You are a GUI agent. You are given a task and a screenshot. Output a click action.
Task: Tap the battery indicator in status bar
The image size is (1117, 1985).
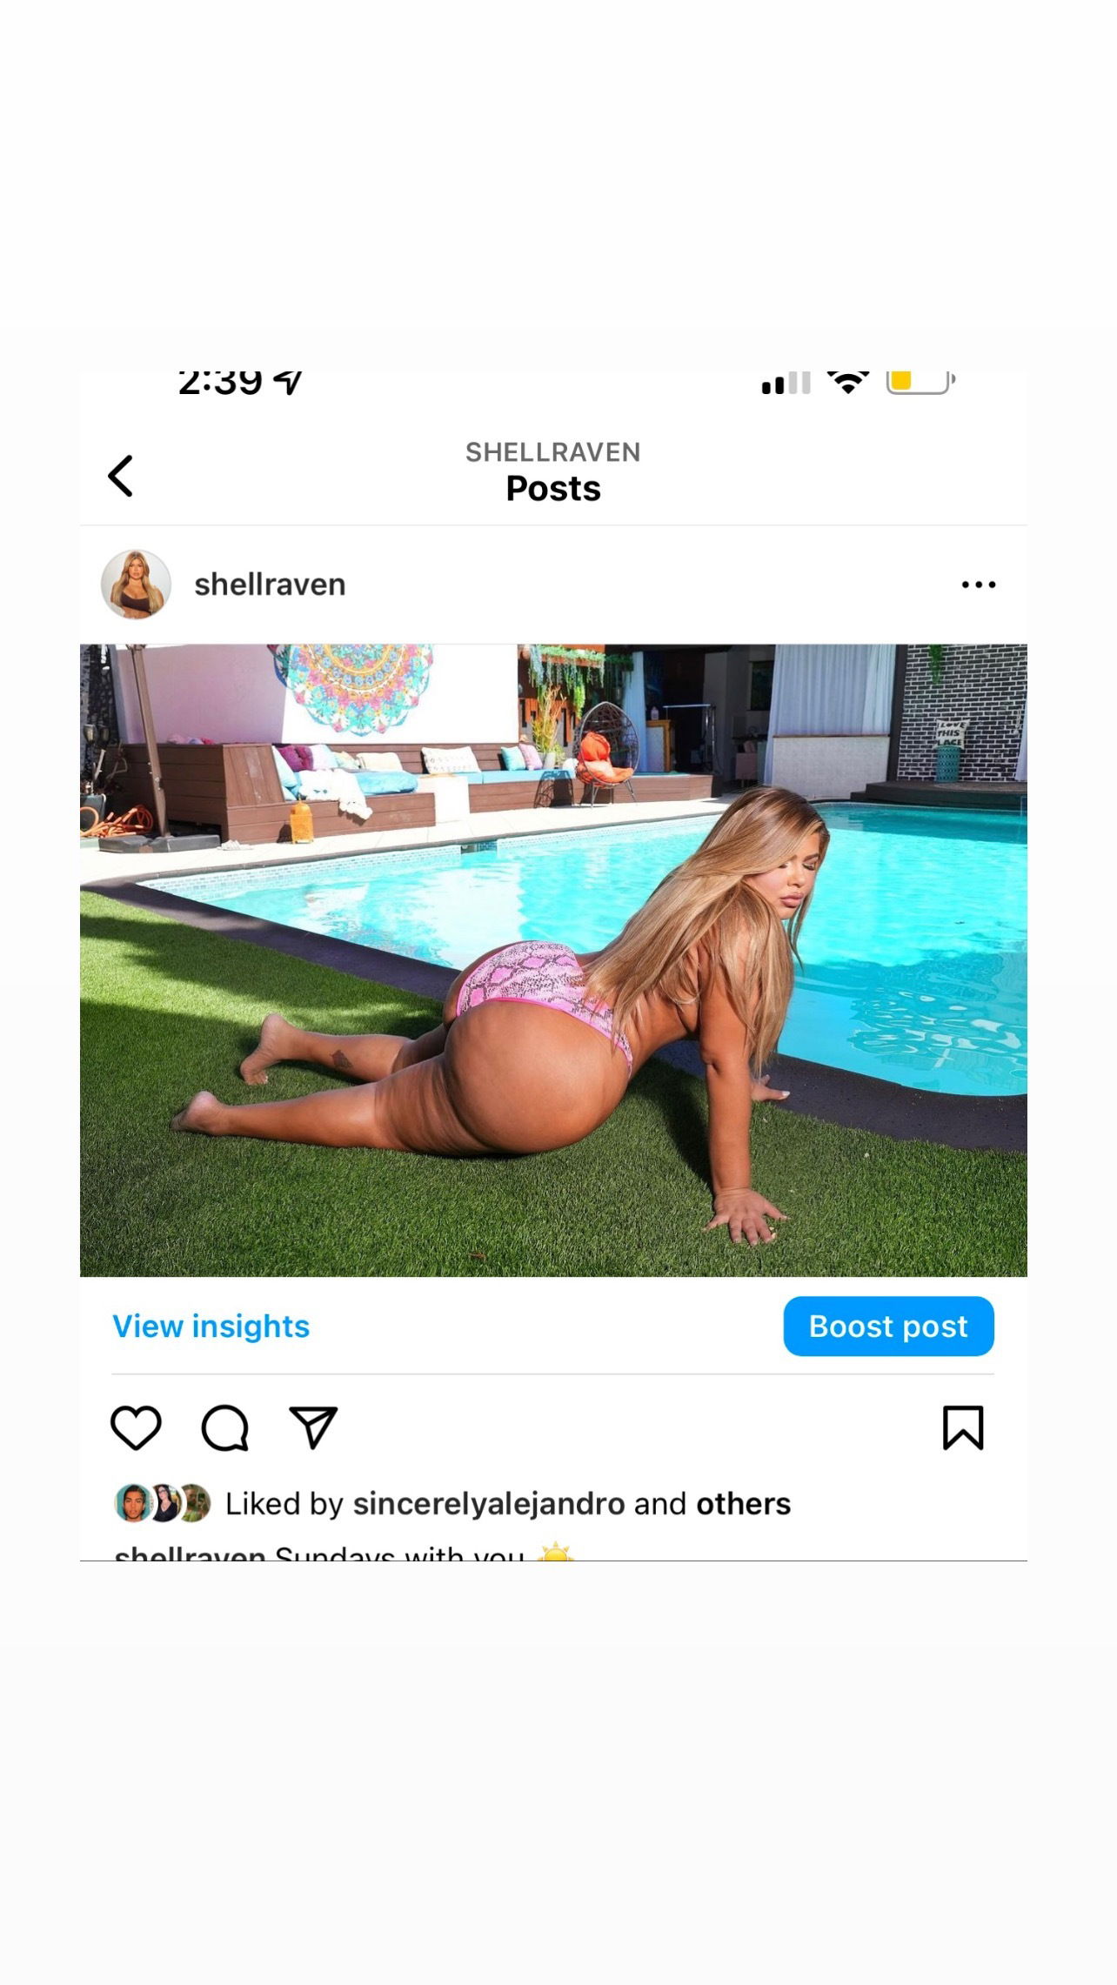920,383
